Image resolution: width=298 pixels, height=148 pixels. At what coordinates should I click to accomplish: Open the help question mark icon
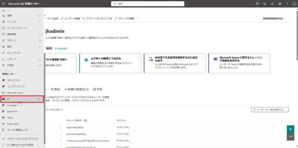point(287,3)
